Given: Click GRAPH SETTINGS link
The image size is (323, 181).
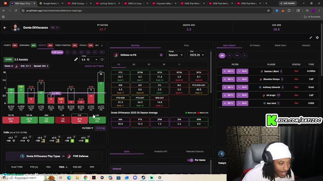Looking at the screenshot, I should pos(94,66).
